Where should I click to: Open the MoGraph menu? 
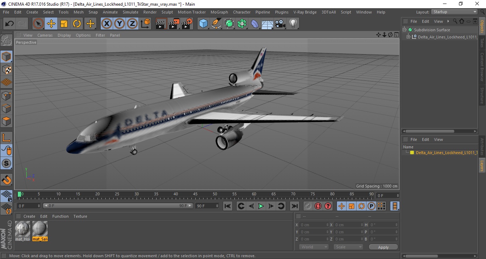tap(219, 12)
